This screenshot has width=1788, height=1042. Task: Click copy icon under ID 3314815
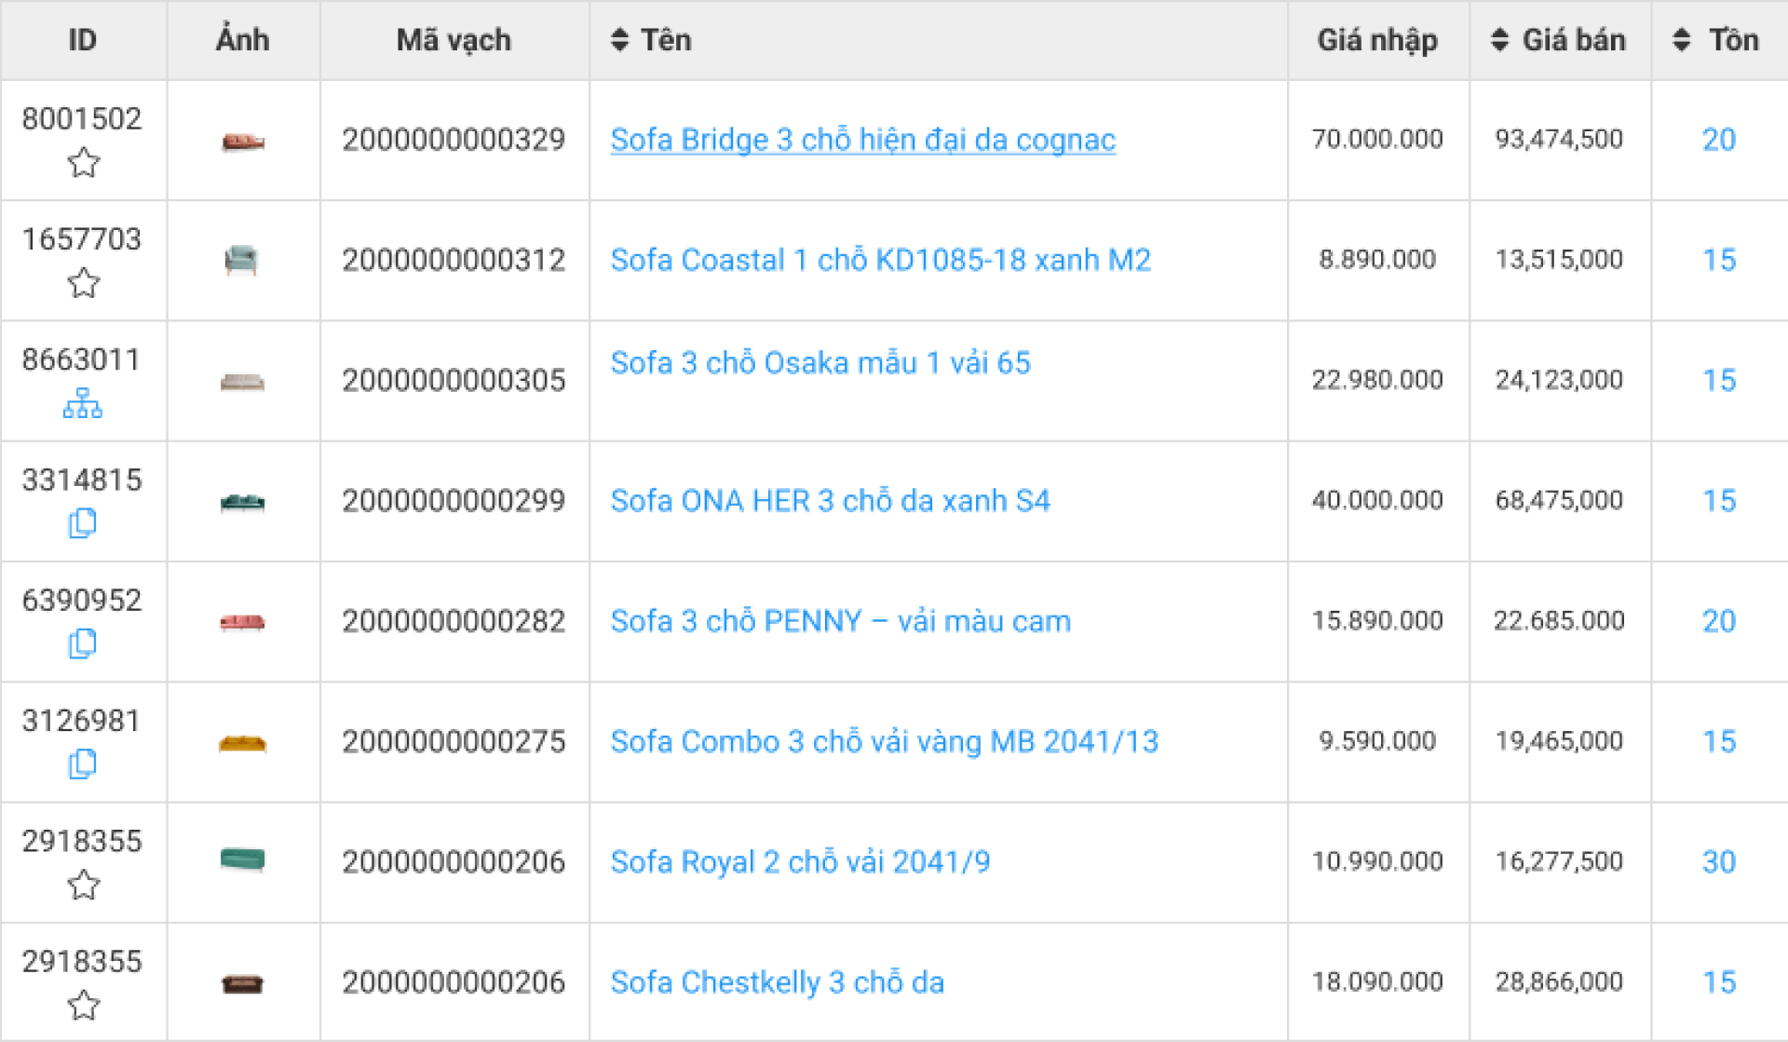tap(82, 523)
